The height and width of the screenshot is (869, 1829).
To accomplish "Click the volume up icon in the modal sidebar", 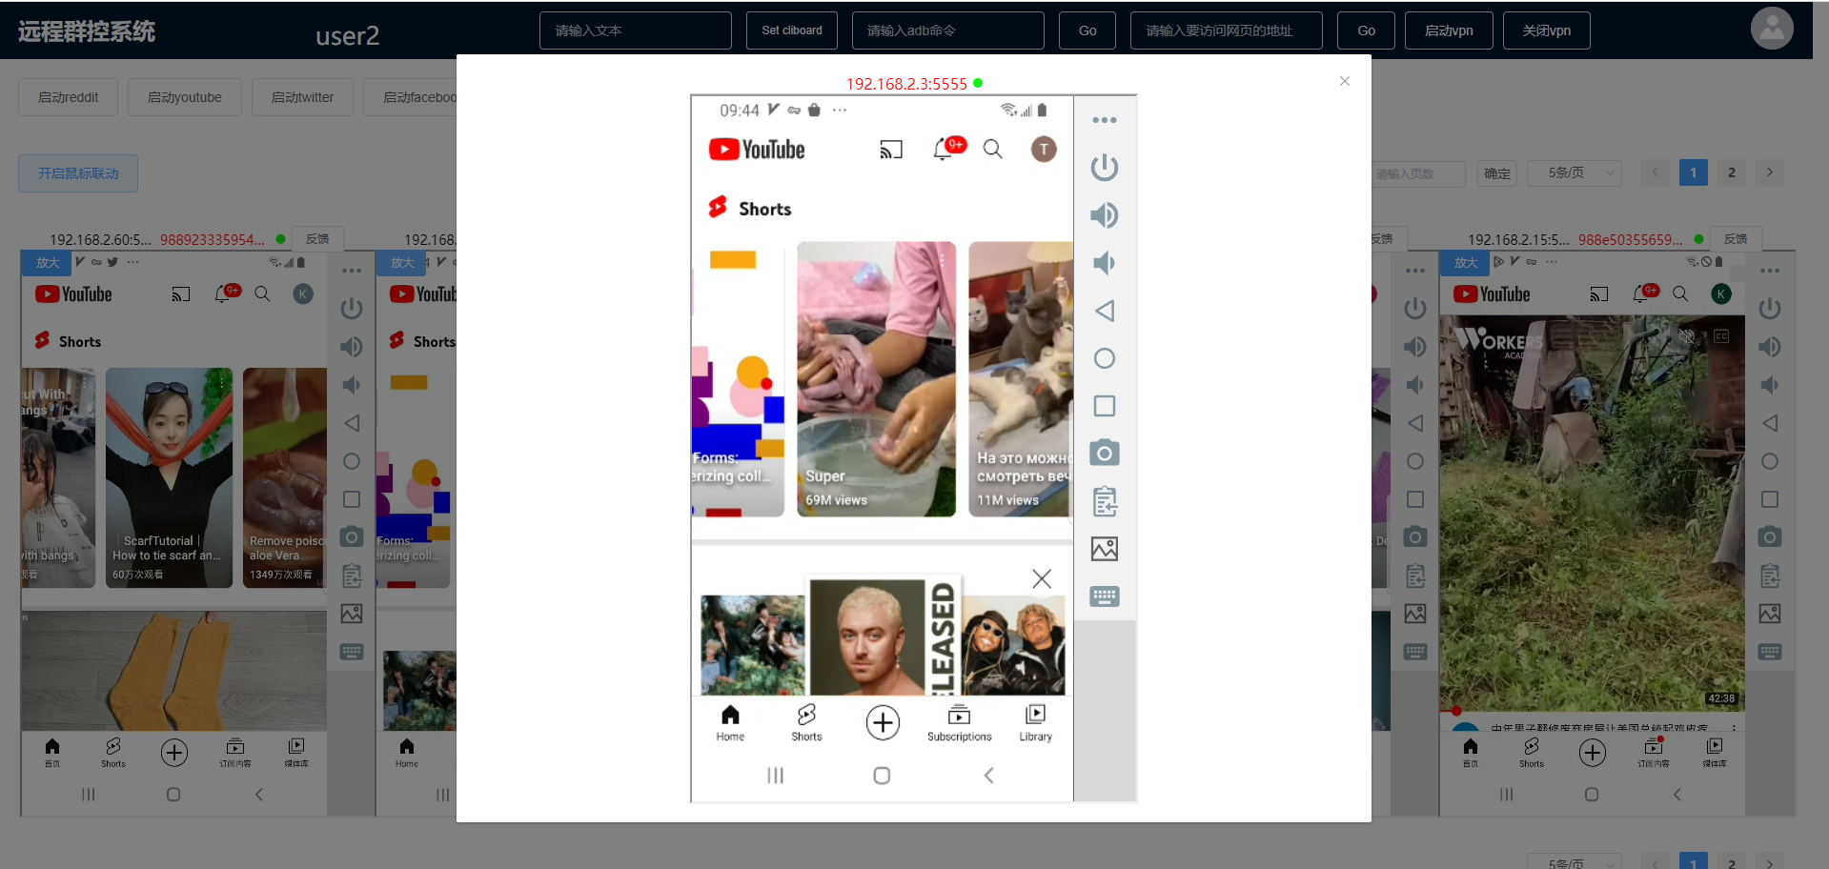I will point(1104,215).
